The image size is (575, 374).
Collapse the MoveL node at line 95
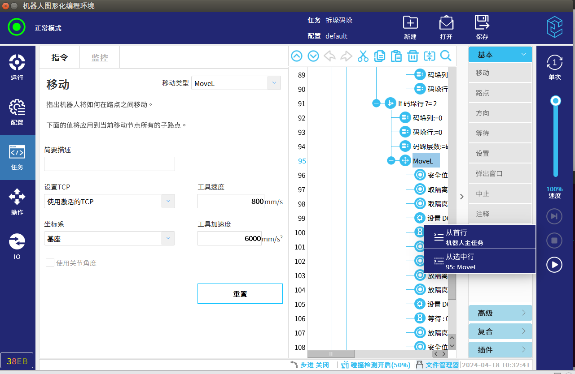pyautogui.click(x=391, y=161)
